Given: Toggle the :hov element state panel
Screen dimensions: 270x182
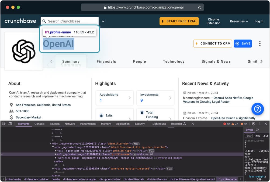Looking at the screenshot, I should pos(258,136).
